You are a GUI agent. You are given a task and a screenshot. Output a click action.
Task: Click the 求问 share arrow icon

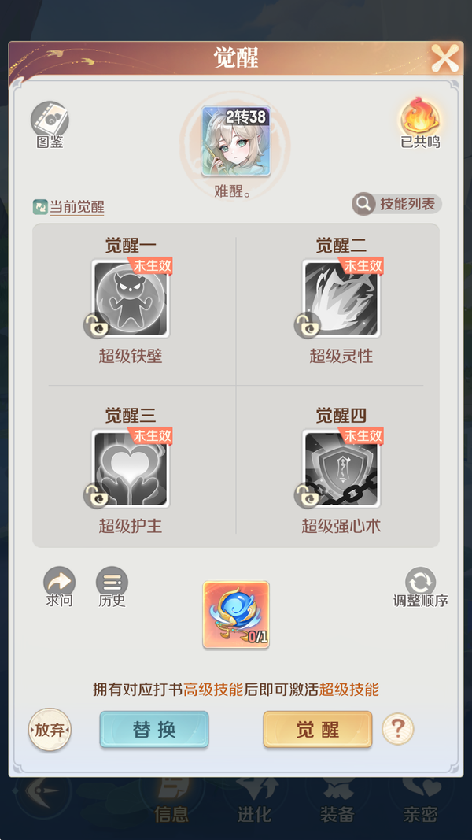pyautogui.click(x=60, y=582)
